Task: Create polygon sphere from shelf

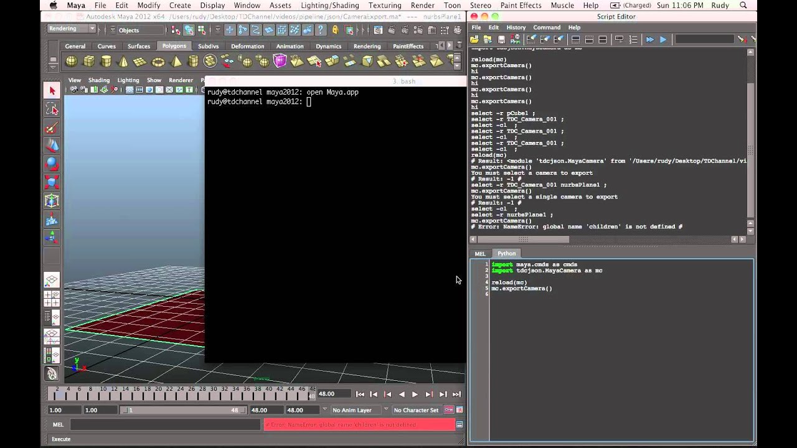Action: click(x=72, y=61)
